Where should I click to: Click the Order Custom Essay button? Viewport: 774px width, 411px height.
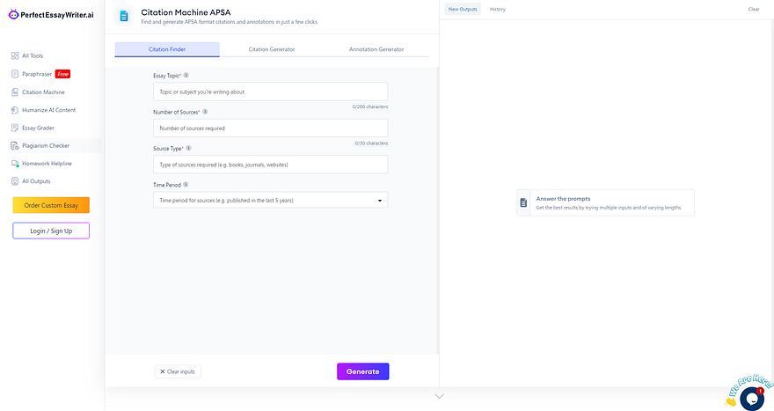(x=51, y=205)
